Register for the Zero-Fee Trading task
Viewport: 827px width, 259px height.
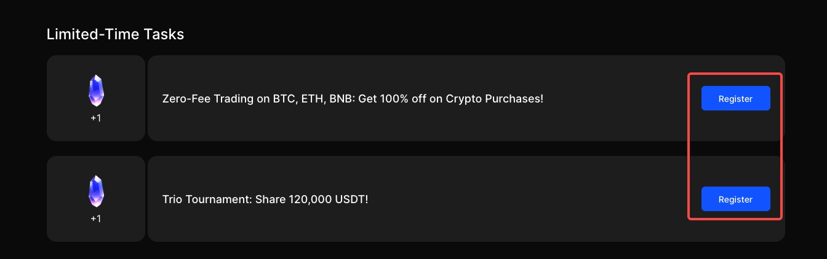(x=735, y=98)
